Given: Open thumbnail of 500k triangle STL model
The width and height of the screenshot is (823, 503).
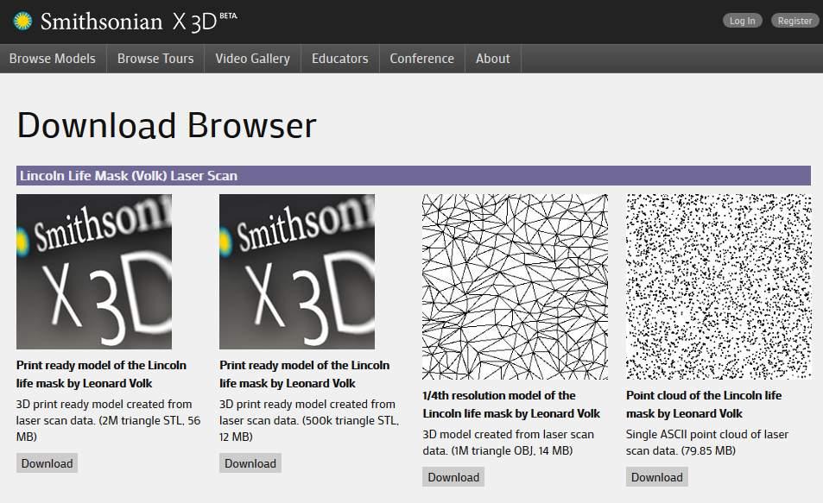Looking at the screenshot, I should point(297,272).
